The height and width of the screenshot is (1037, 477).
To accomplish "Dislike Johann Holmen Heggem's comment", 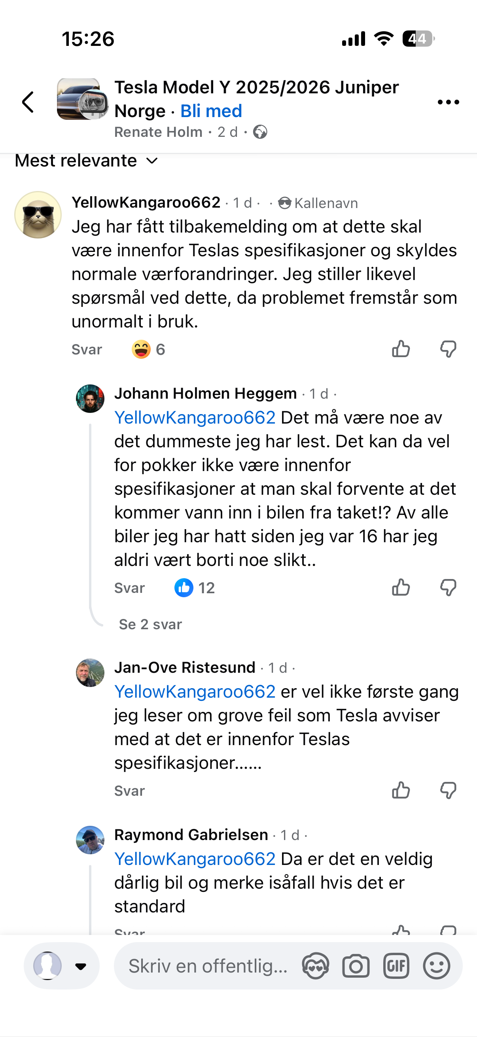I will pos(448,588).
